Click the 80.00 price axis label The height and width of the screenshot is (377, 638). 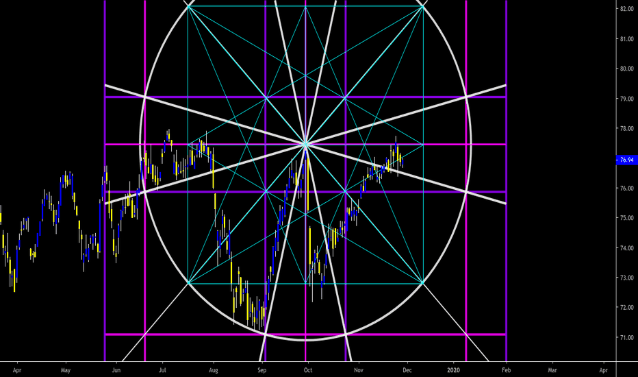tap(627, 69)
